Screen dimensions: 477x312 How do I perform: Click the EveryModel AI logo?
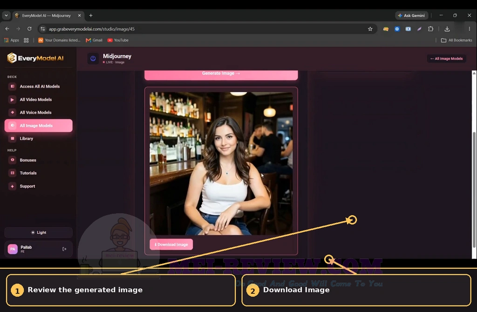35,58
